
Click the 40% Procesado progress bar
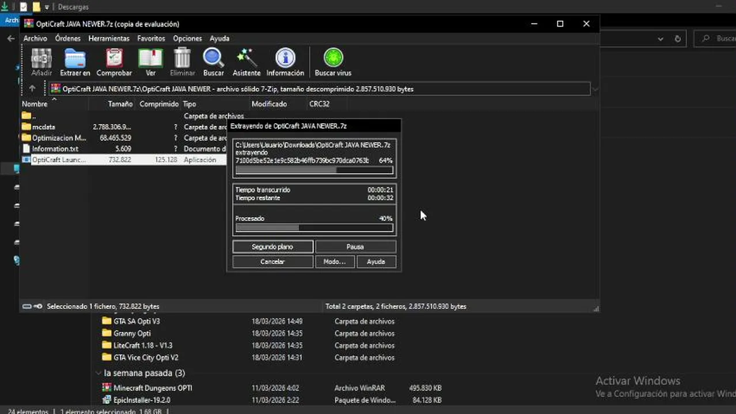(x=314, y=228)
